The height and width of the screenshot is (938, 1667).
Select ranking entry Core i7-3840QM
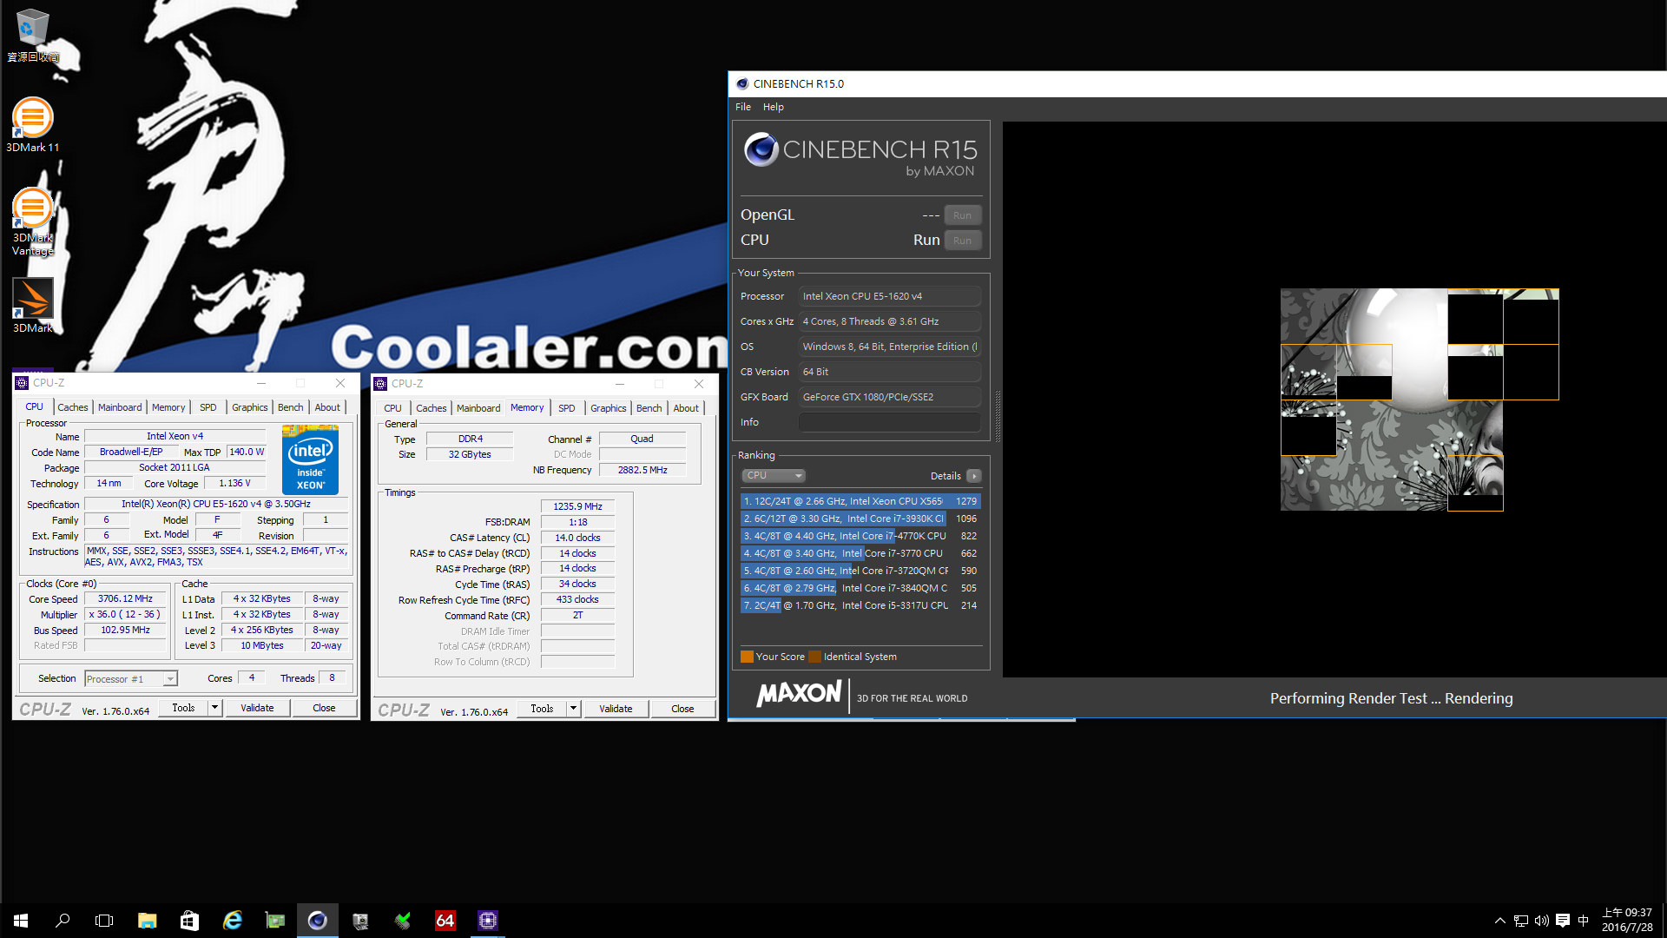tap(860, 588)
